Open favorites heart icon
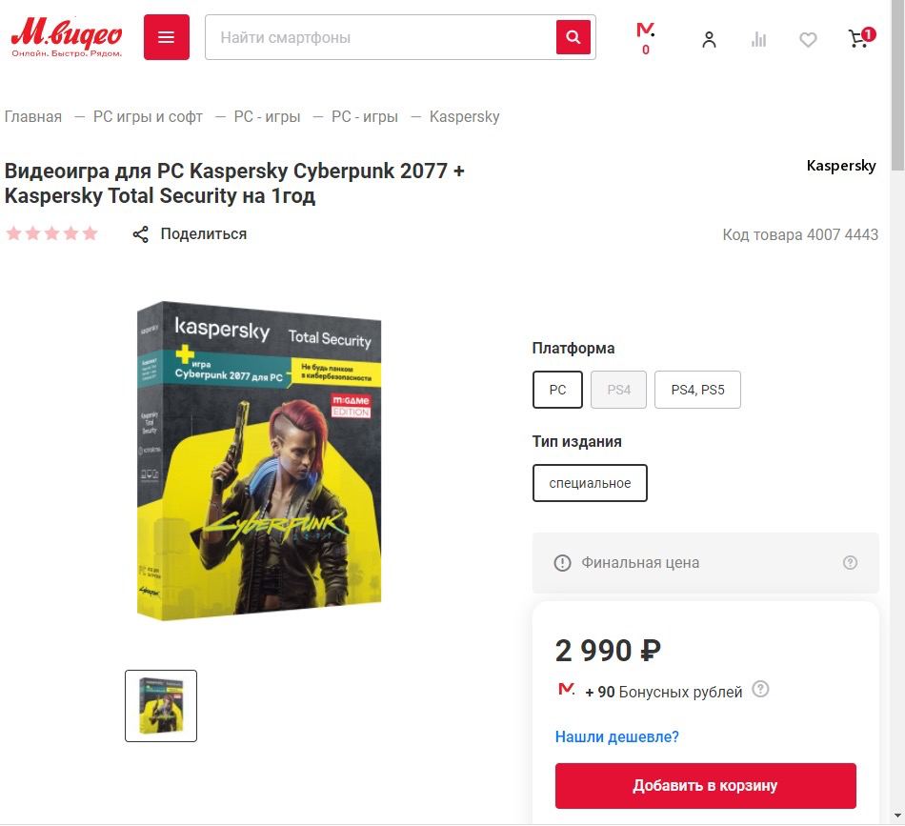905x826 pixels. click(x=808, y=39)
